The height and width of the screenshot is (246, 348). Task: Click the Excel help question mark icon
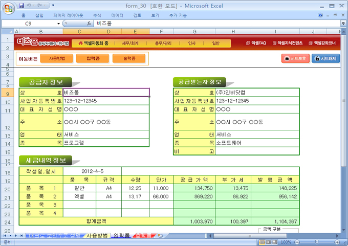click(321, 15)
